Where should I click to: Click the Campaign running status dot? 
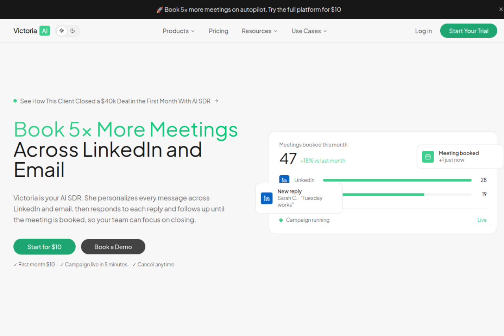click(281, 220)
